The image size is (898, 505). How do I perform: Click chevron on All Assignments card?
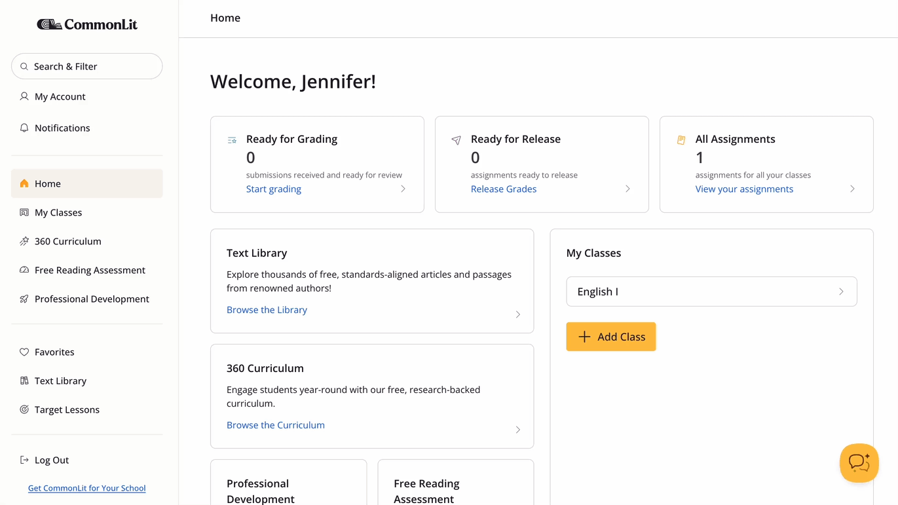coord(852,189)
